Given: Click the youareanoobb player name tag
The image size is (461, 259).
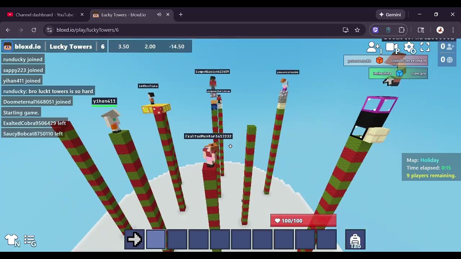Looking at the screenshot, I should pyautogui.click(x=287, y=72).
